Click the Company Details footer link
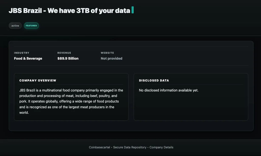Screen dimensions: 261x156 click(161, 147)
